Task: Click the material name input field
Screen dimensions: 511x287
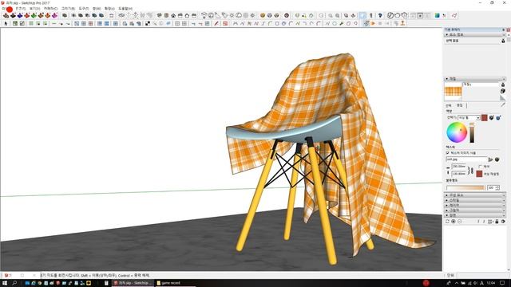Action: tap(481, 85)
